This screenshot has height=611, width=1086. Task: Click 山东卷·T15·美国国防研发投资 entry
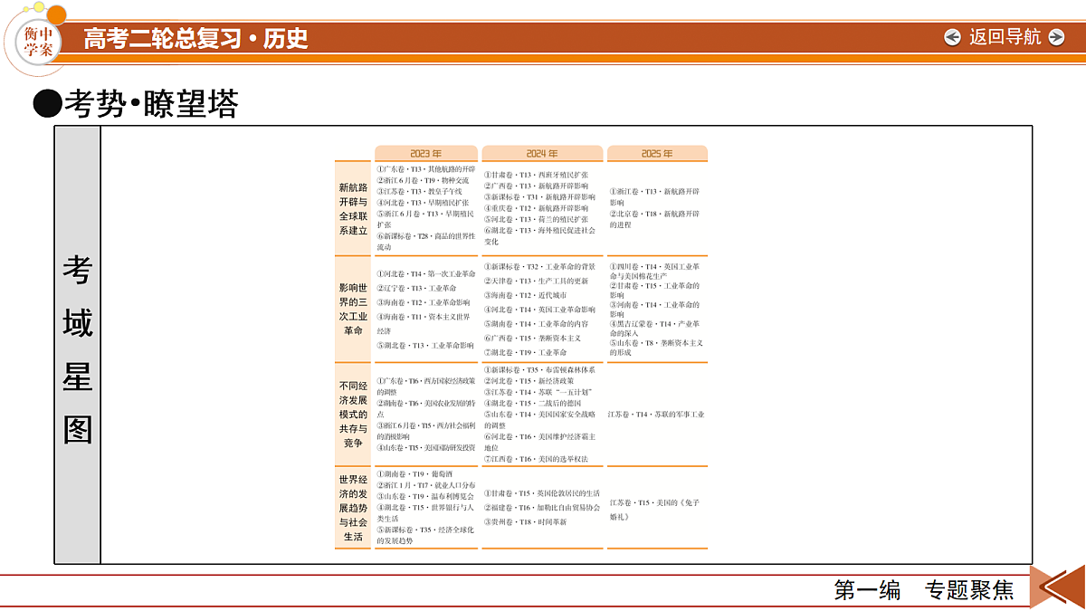(425, 447)
